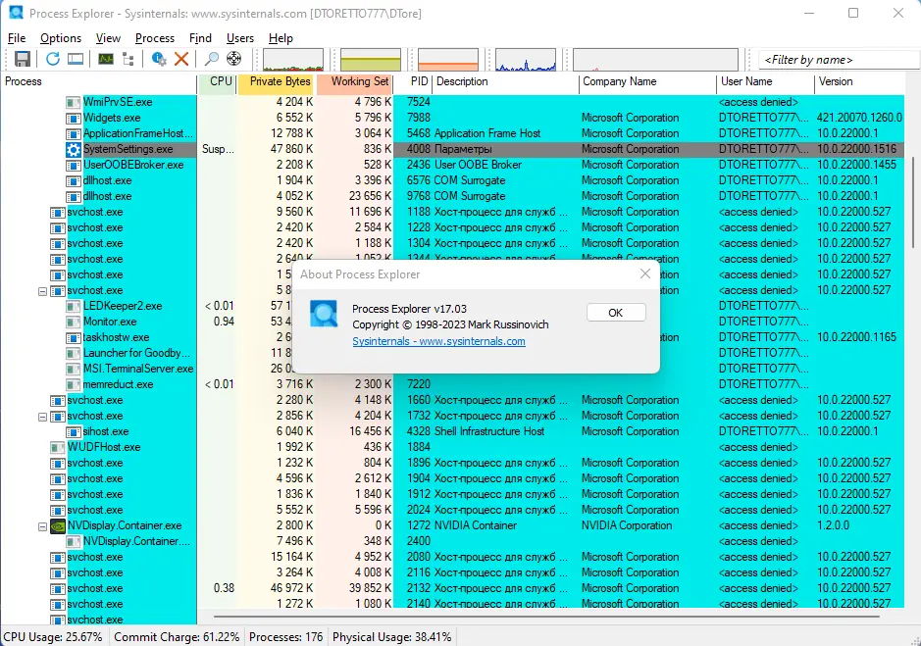This screenshot has height=646, width=921.
Task: Select the find window crosshair target icon
Action: pyautogui.click(x=233, y=59)
